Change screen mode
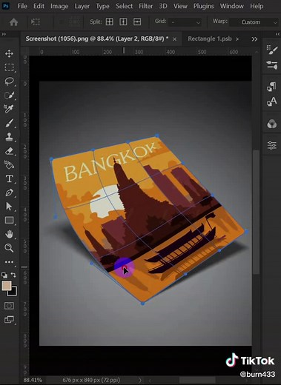Screen dimensions: 281x385 [9, 320]
